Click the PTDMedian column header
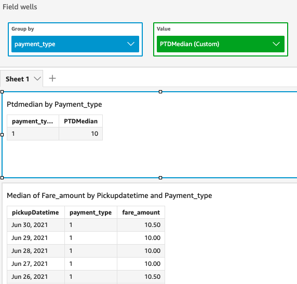The height and width of the screenshot is (284, 297). point(80,121)
